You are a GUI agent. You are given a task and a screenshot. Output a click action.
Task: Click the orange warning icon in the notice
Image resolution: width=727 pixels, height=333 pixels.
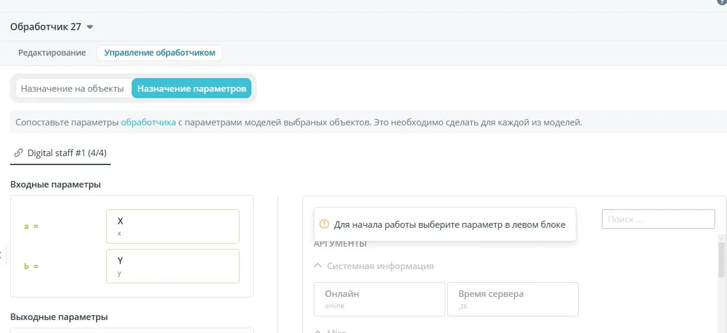click(x=324, y=225)
